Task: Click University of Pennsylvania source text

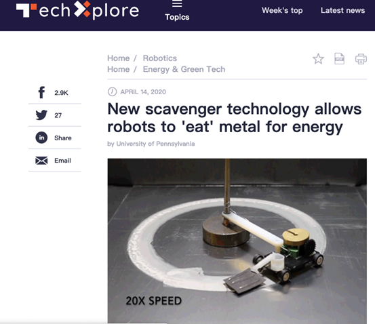Action: pyautogui.click(x=155, y=144)
